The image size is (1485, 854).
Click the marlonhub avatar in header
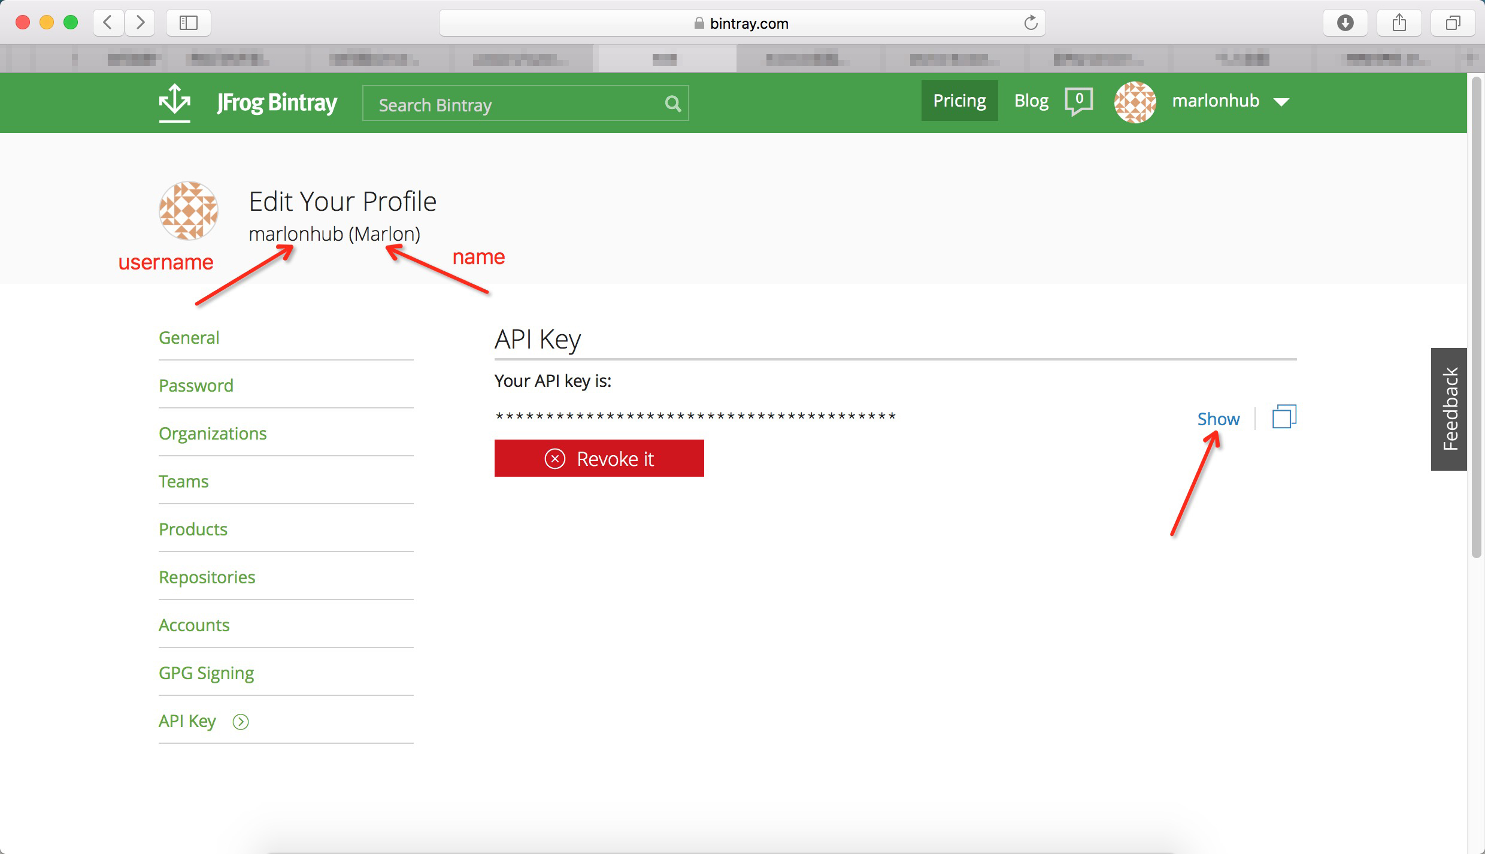pos(1135,102)
